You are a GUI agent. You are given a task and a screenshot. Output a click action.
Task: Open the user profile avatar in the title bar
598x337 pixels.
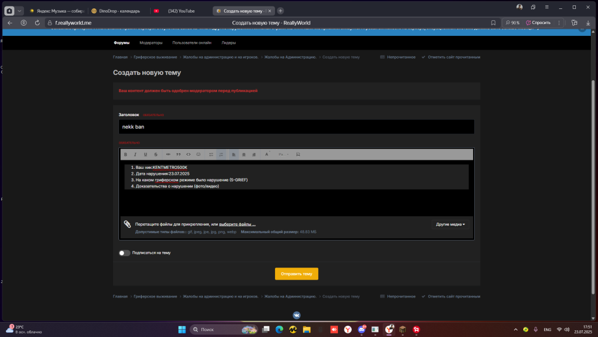pyautogui.click(x=520, y=7)
